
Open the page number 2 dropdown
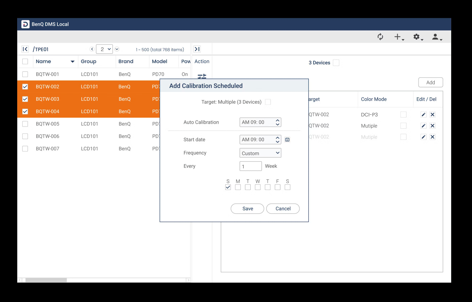coord(104,49)
